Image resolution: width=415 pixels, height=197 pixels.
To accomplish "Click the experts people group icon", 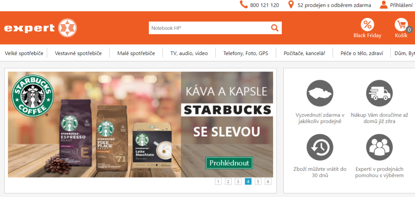I will [x=379, y=147].
